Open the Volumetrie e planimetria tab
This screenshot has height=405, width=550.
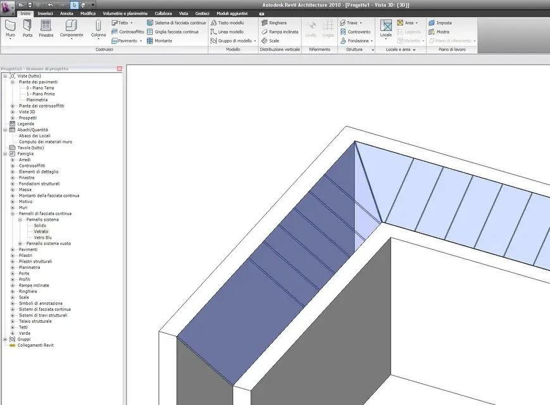[125, 13]
